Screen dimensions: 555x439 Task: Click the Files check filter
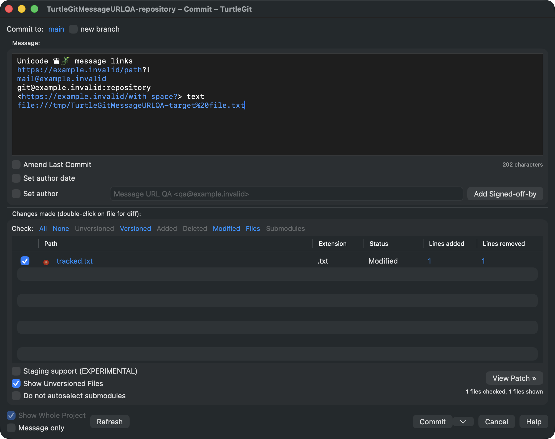[x=253, y=228]
